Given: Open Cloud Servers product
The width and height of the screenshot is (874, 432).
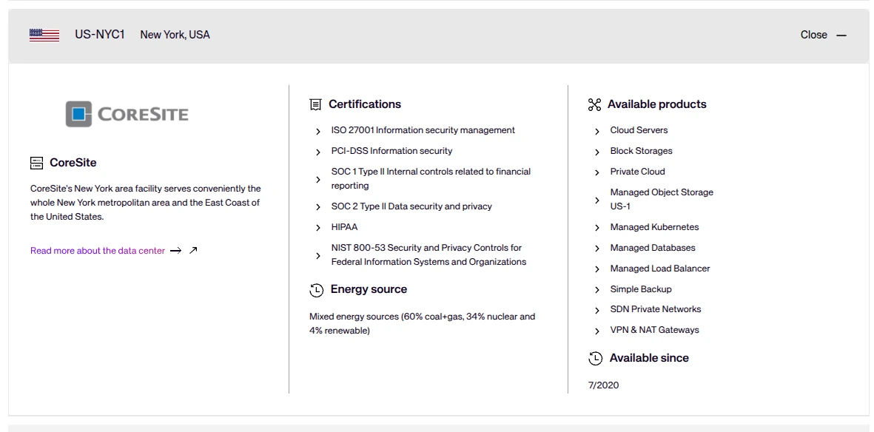Looking at the screenshot, I should click(639, 130).
